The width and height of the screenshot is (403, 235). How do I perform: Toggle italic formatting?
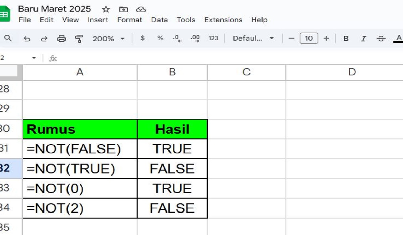363,39
